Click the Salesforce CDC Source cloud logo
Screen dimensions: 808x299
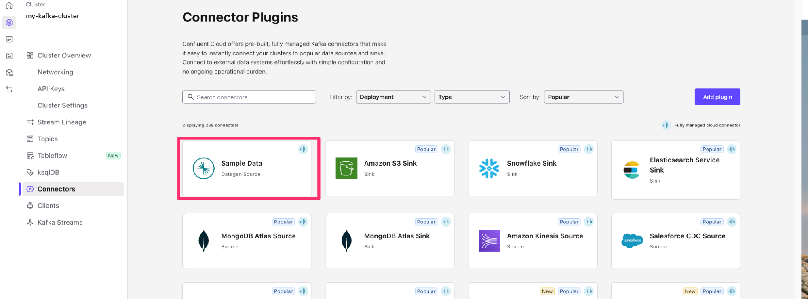coord(632,241)
